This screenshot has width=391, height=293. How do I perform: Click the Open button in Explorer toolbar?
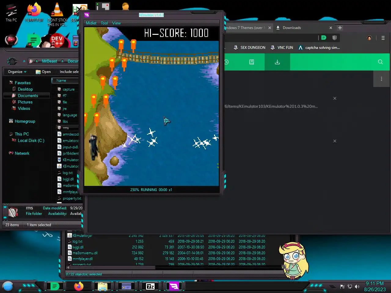point(43,72)
